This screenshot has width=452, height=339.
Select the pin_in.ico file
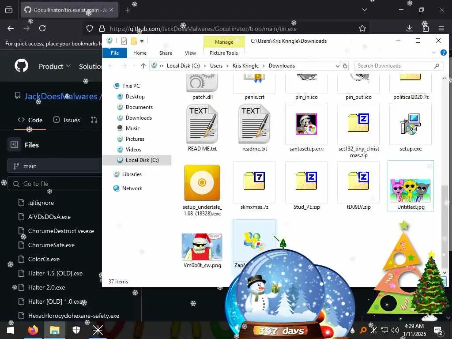[x=306, y=87]
